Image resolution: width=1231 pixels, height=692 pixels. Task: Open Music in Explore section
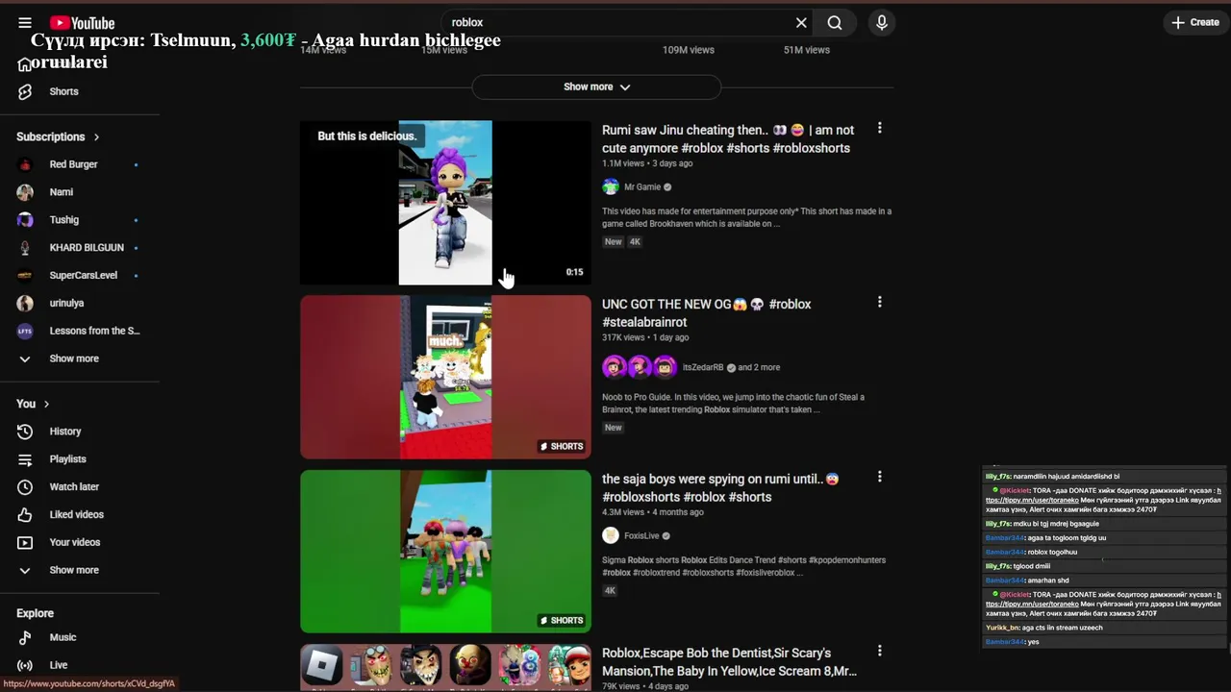click(63, 637)
